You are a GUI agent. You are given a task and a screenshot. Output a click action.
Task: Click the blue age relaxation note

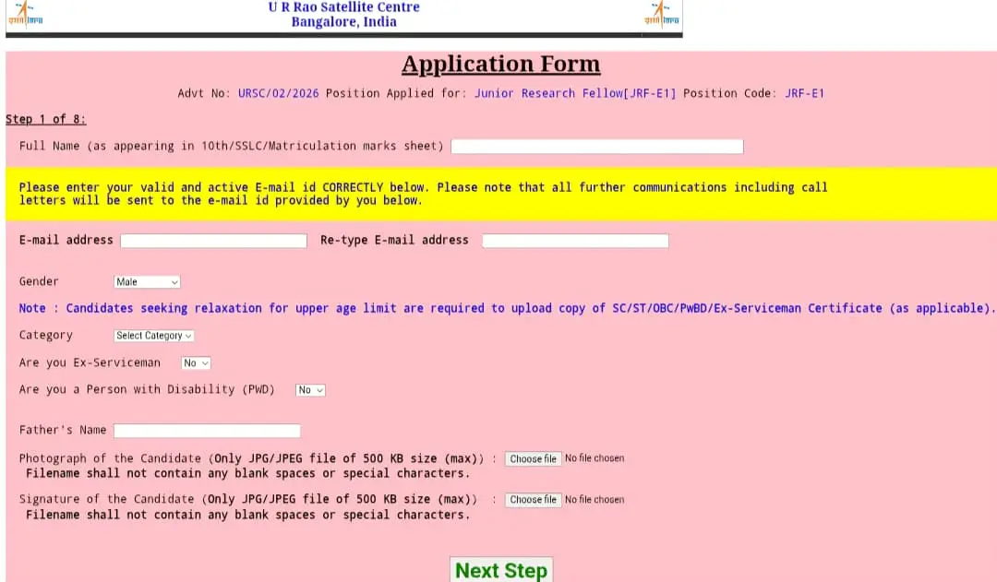coord(506,308)
